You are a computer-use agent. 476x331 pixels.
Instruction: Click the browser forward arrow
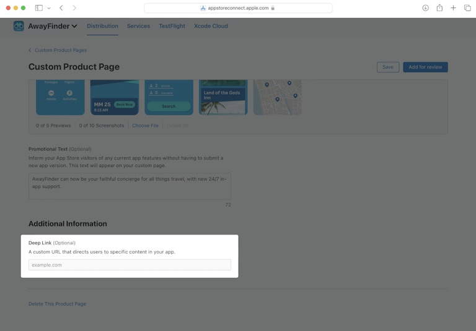[x=74, y=8]
